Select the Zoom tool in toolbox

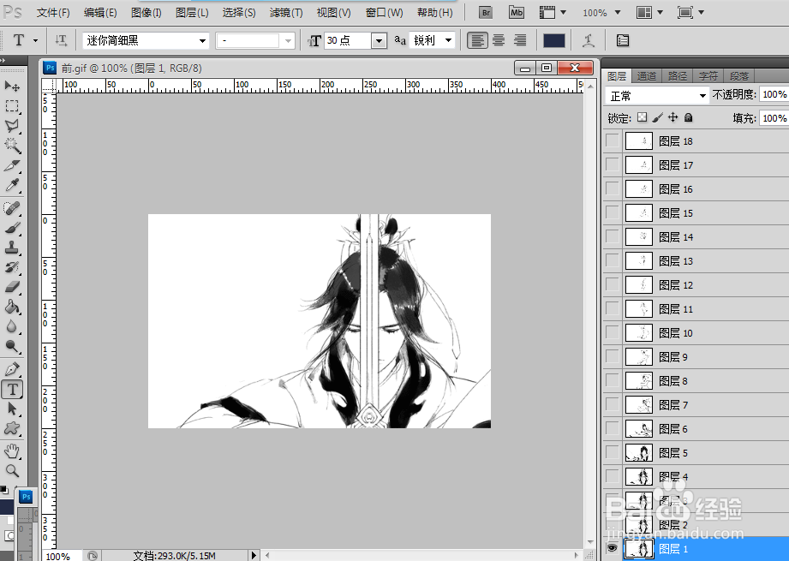click(x=12, y=471)
